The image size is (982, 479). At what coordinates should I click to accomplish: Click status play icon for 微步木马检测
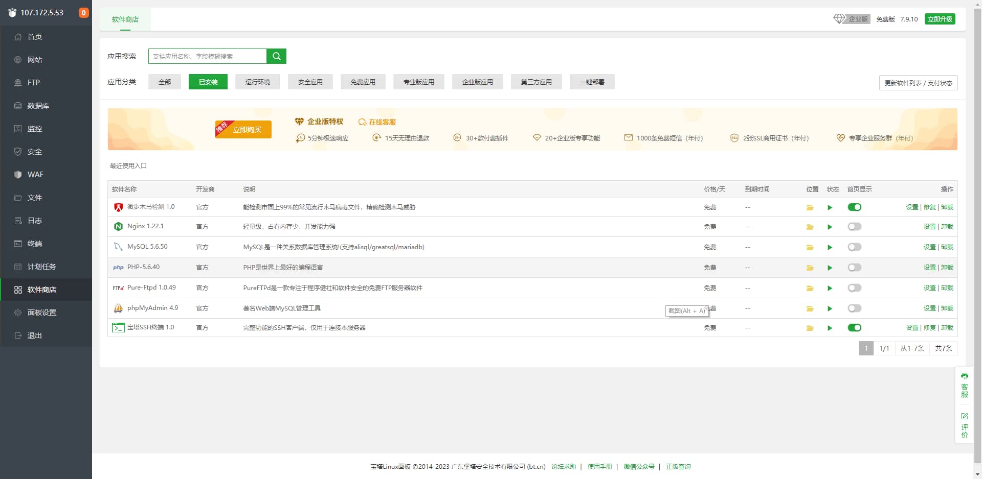coord(830,207)
